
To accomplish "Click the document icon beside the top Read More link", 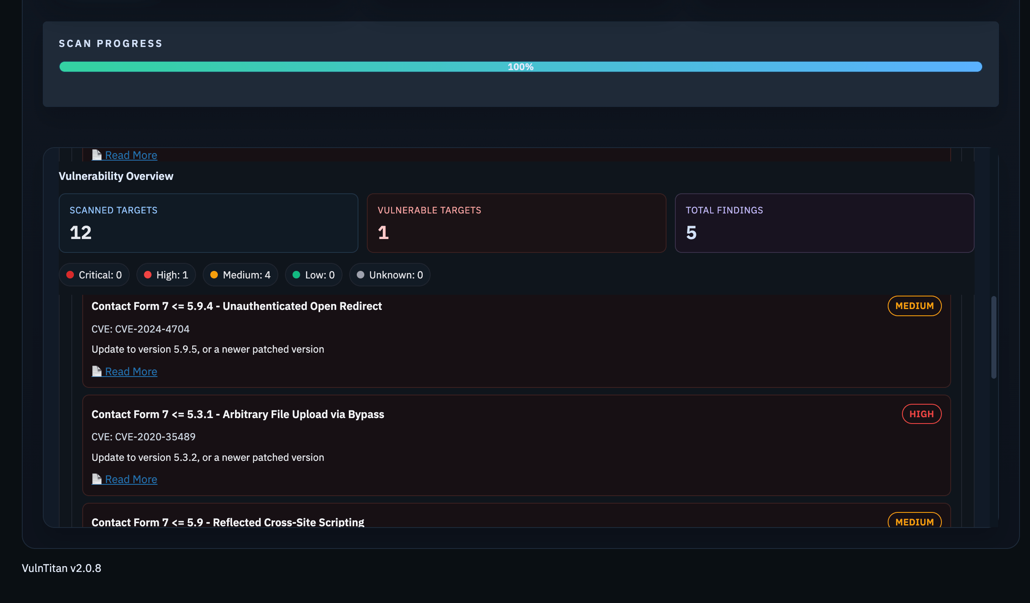I will (97, 155).
